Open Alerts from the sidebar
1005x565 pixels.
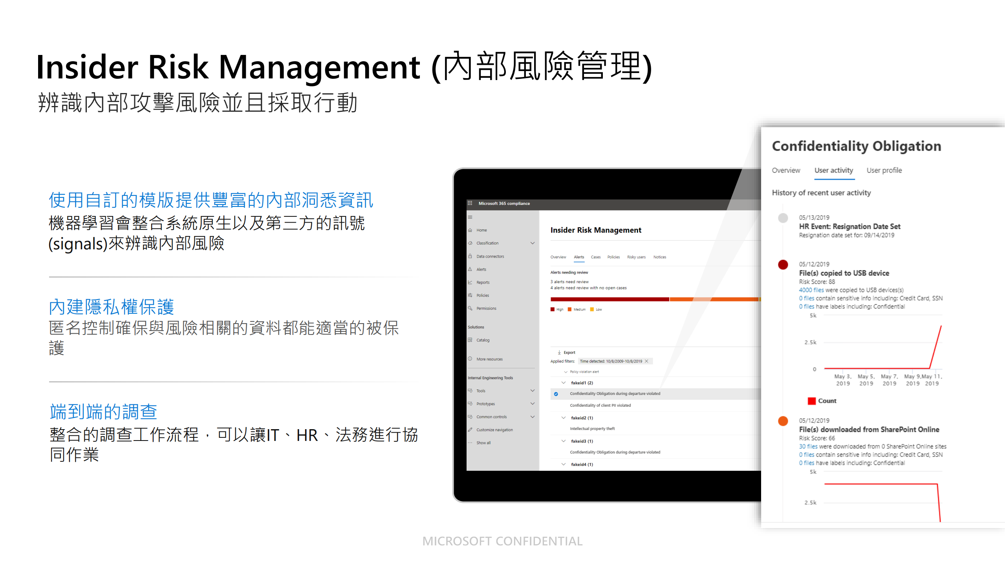481,269
